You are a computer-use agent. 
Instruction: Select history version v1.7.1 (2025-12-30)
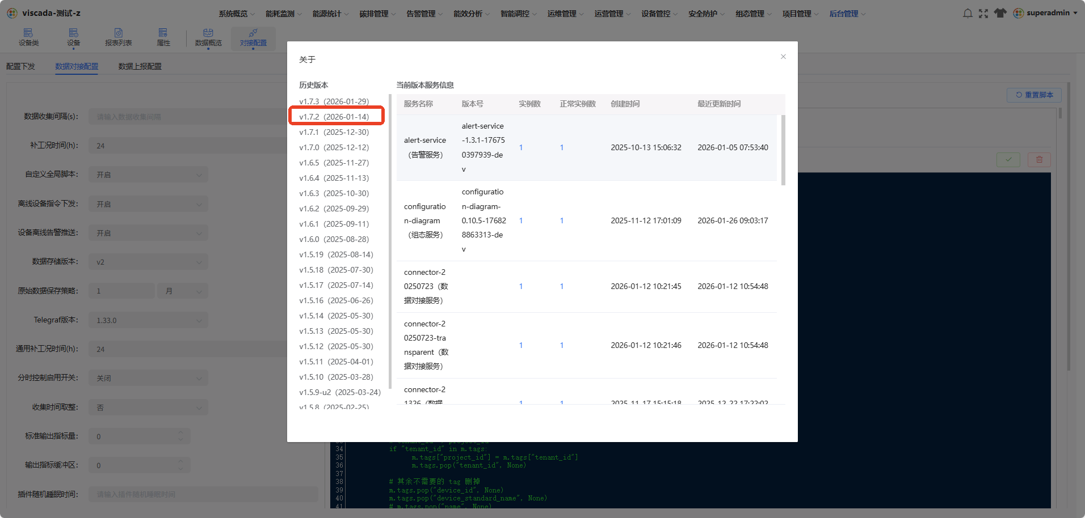[x=334, y=132]
